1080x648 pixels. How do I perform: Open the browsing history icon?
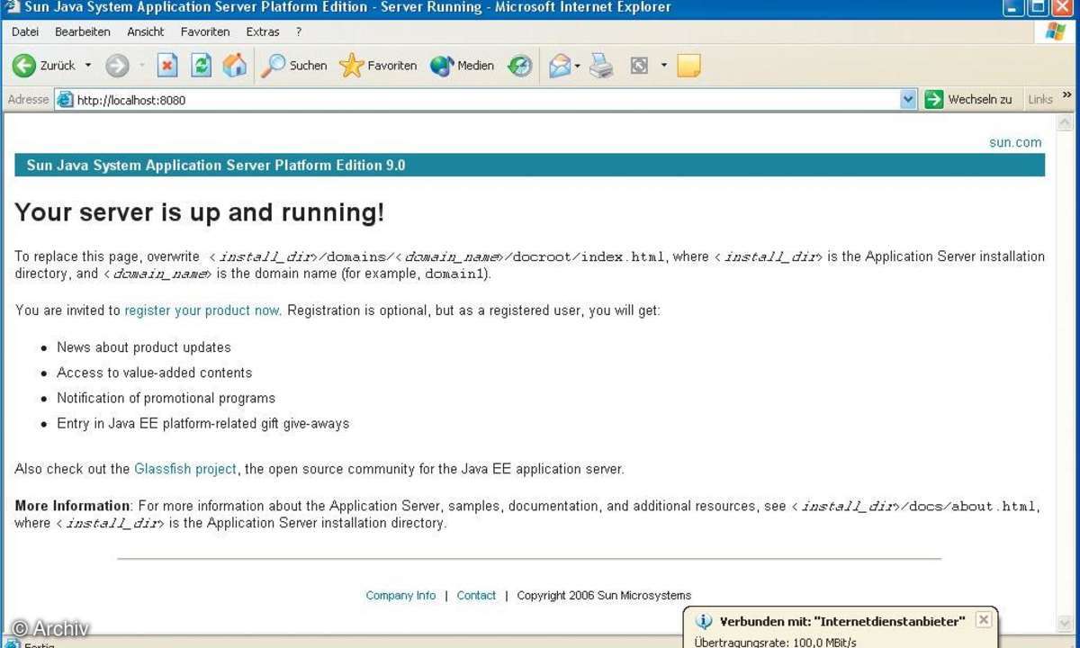click(520, 66)
